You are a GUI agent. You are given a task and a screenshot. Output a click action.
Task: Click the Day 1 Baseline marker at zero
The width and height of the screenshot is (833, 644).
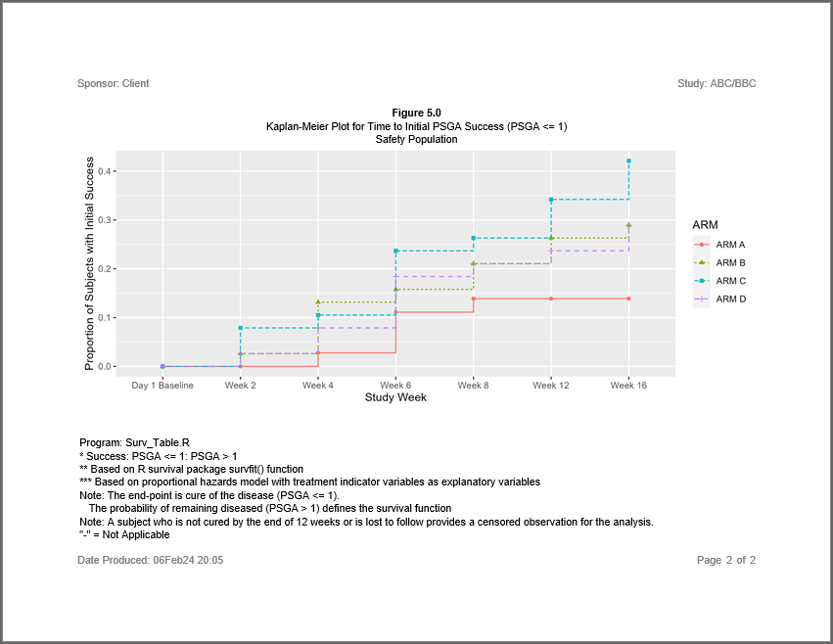pos(162,366)
